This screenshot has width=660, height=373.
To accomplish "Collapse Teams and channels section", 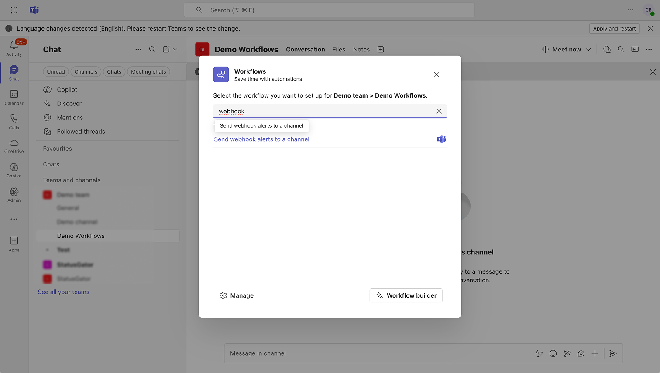I will pos(72,180).
